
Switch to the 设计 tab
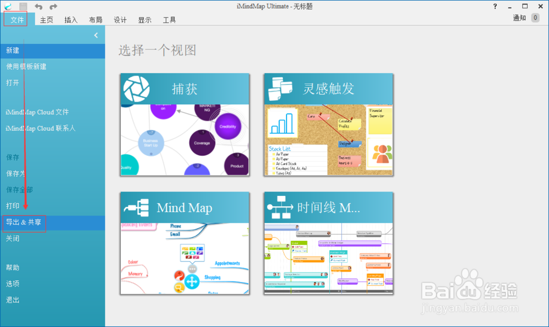pyautogui.click(x=120, y=20)
